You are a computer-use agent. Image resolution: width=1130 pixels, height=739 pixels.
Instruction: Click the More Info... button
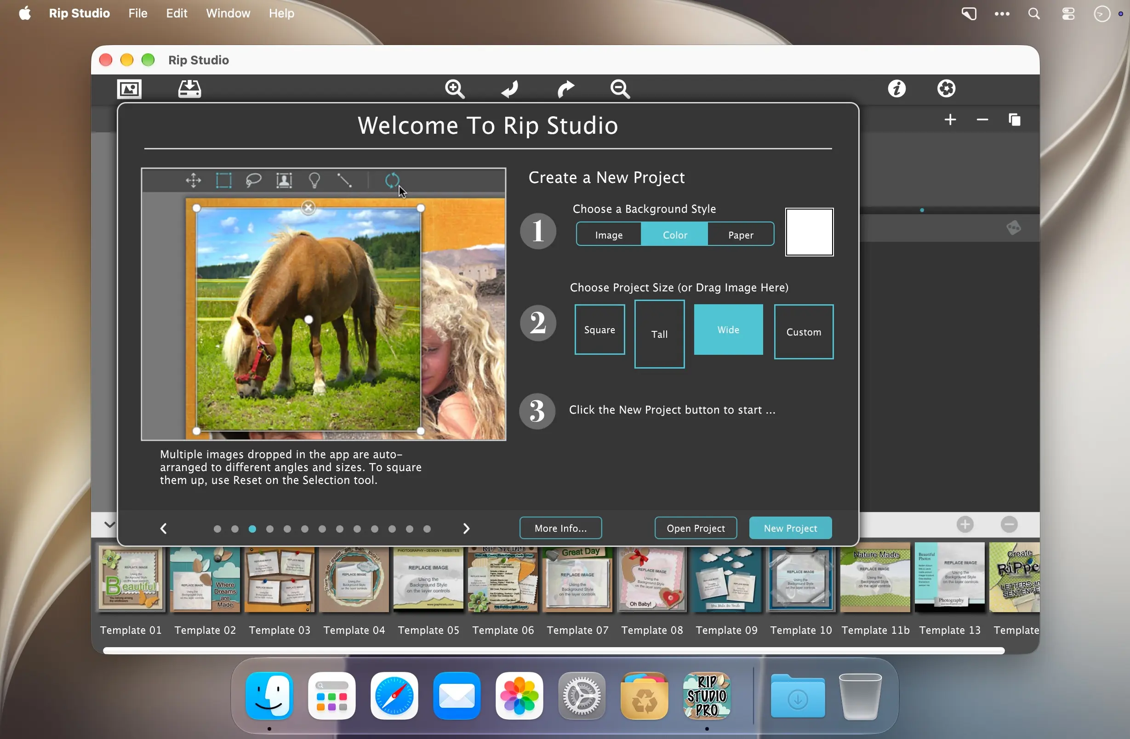(560, 528)
